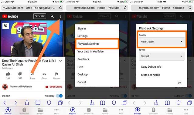Screen dimensions: 194x115
Task: Open YouTube search in the left phone
Action: coord(52,16)
